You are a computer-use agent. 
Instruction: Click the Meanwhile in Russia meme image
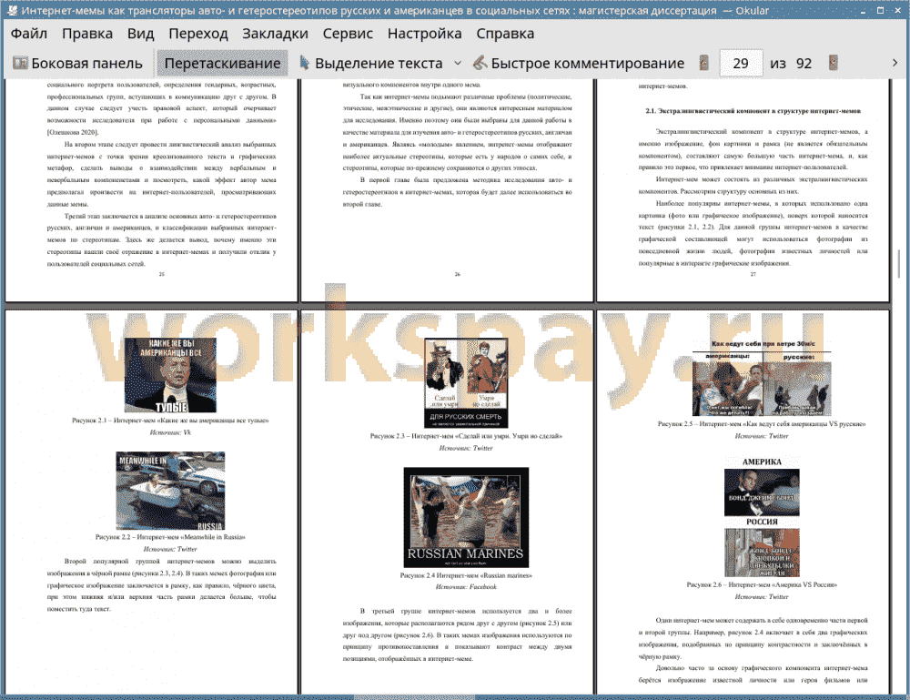pyautogui.click(x=171, y=491)
